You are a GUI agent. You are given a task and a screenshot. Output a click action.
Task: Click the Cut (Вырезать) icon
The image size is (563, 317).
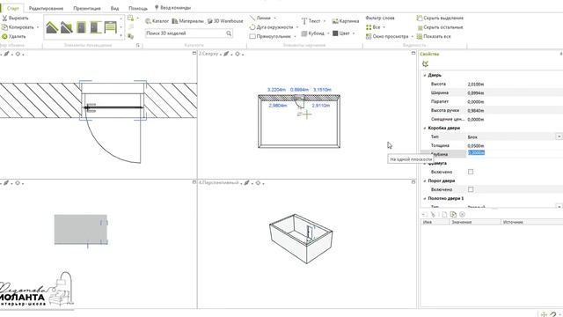point(4,18)
